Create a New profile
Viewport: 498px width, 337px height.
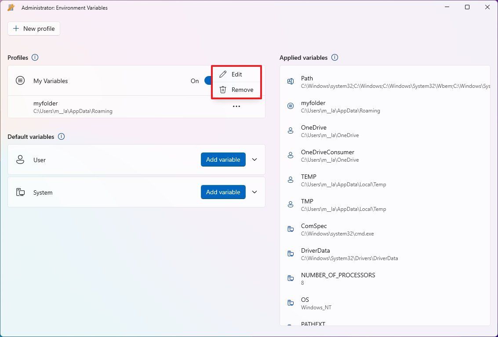tap(33, 28)
